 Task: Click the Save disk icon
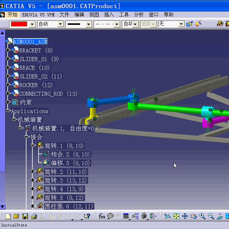tap(25, 216)
